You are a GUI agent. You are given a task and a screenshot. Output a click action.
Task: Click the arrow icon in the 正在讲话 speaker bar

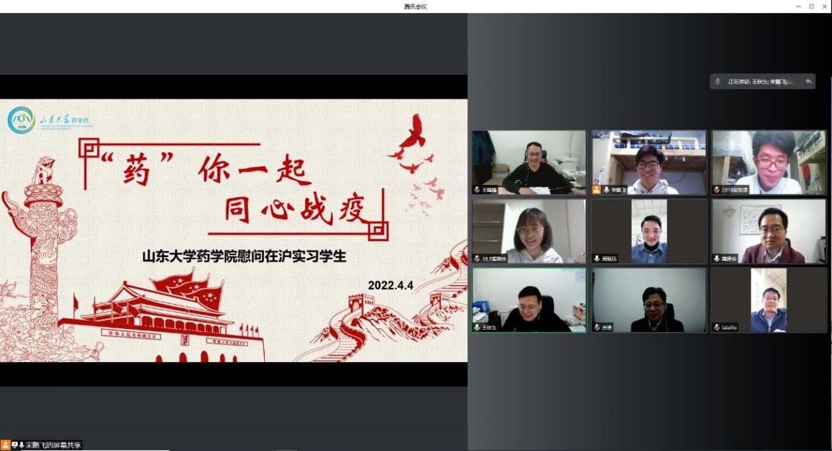pyautogui.click(x=808, y=82)
